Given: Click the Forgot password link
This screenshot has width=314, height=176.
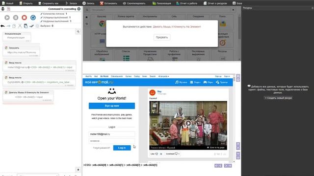Looking at the screenshot, I should point(102,148).
